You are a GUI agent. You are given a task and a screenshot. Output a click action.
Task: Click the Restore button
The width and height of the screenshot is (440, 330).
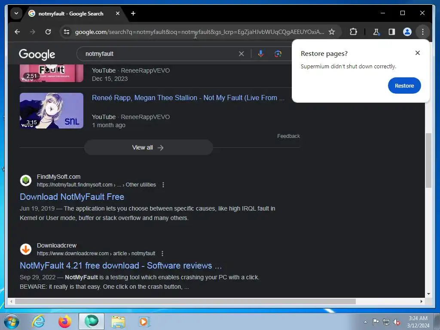click(x=404, y=86)
